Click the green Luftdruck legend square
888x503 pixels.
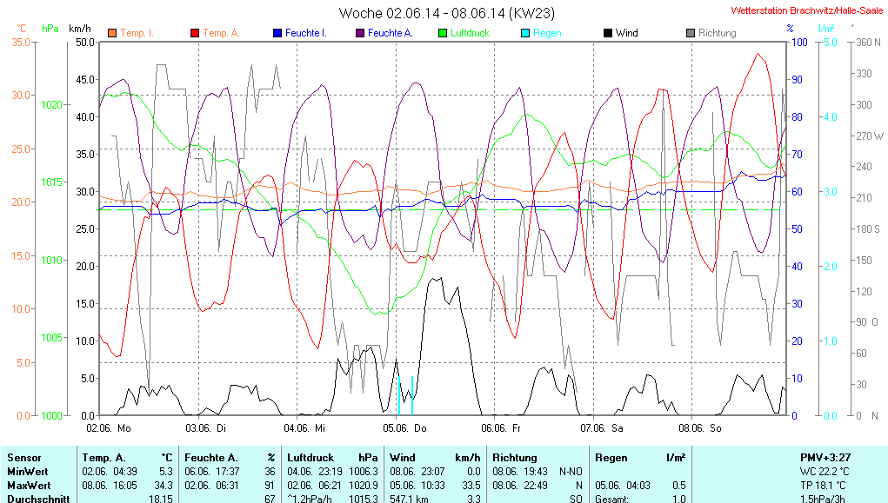[x=442, y=33]
